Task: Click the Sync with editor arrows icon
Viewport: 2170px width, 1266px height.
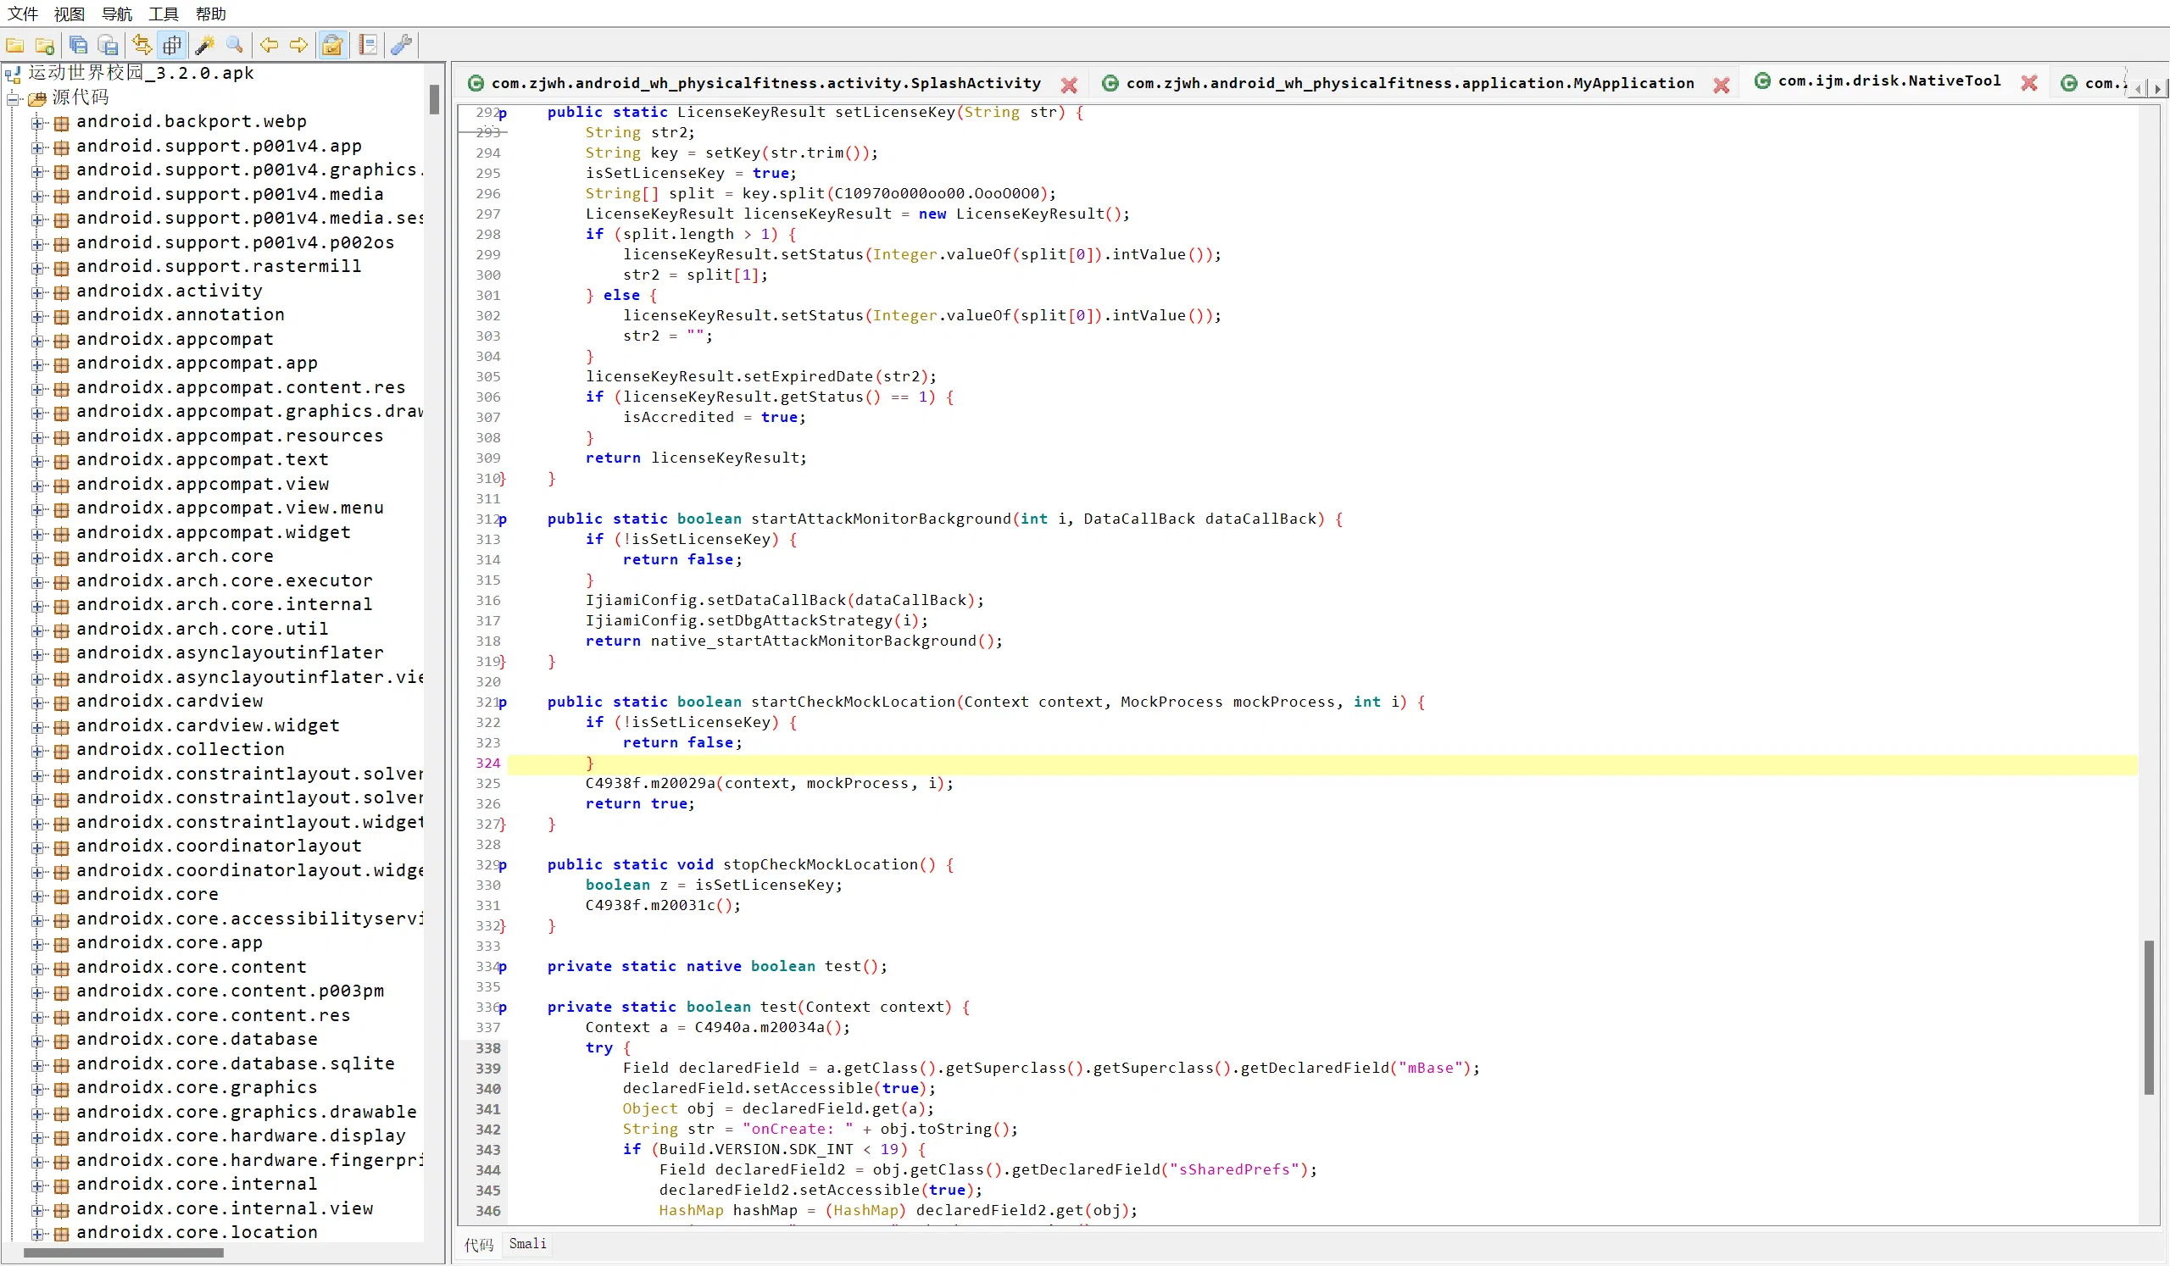Action: click(142, 45)
